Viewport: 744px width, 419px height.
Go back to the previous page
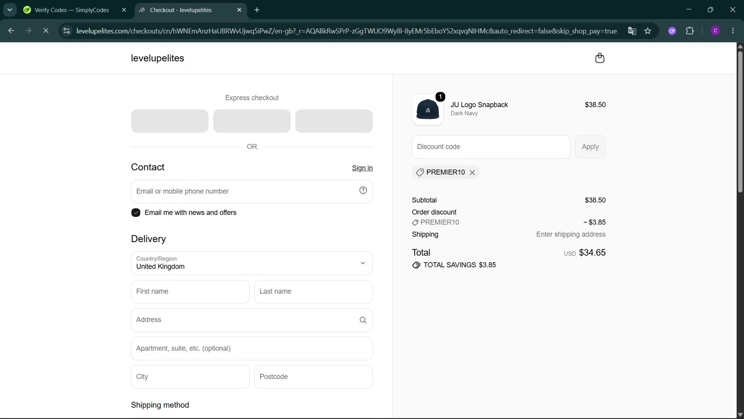[x=11, y=31]
